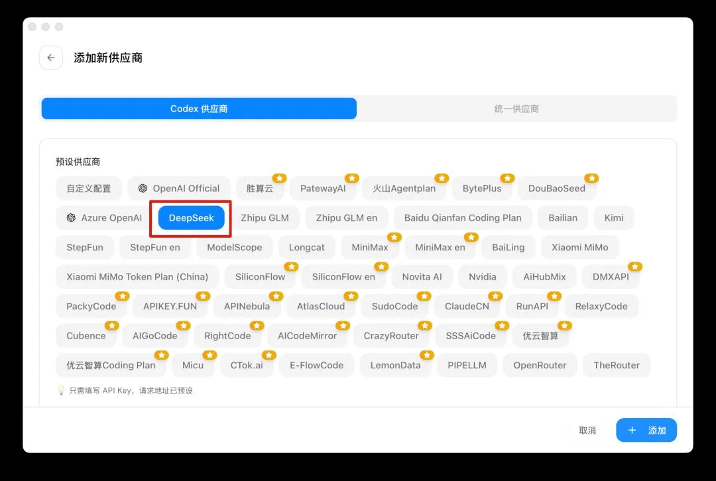The height and width of the screenshot is (481, 716).
Task: Pick PIPELLM provider
Action: [x=467, y=365]
